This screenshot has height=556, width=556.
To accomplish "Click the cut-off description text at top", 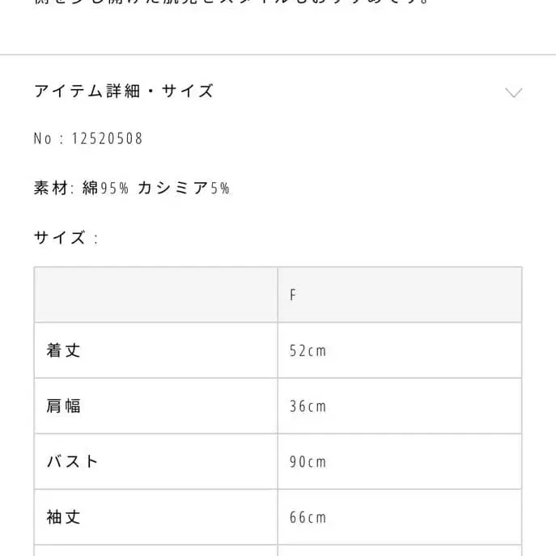I will click(x=235, y=4).
